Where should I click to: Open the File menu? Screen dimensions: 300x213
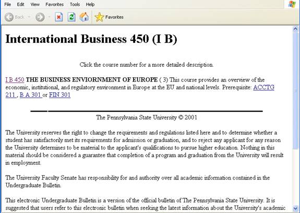(x=8, y=4)
